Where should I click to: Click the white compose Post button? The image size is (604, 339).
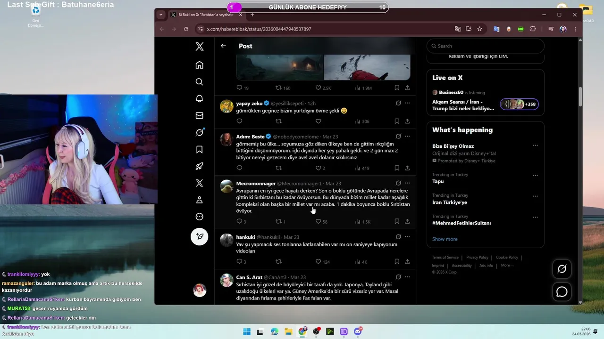[x=200, y=236]
